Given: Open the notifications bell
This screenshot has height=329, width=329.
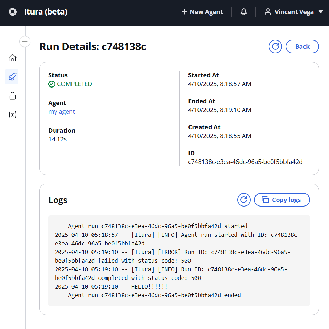Looking at the screenshot, I should click(244, 12).
